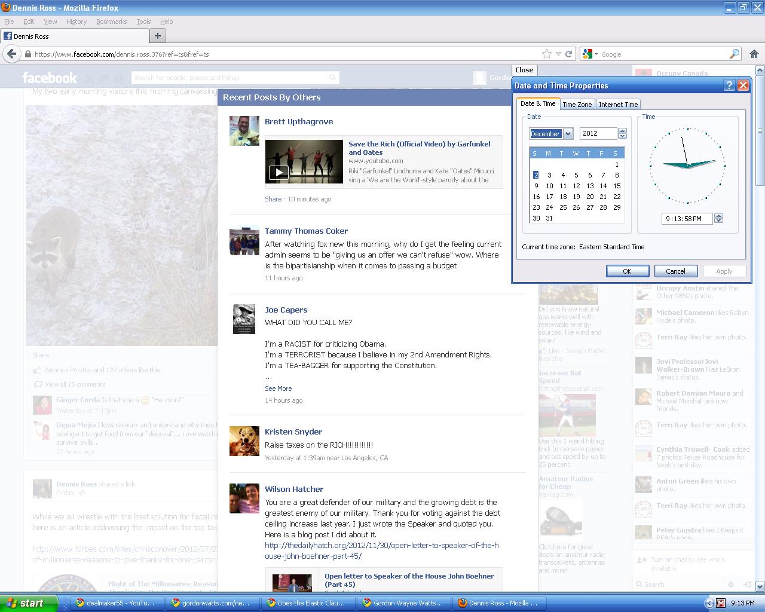Open the Help menu

pos(167,22)
